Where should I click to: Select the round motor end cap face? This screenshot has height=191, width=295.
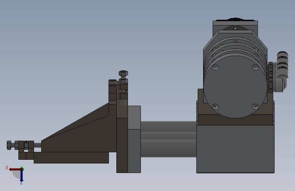235,87
